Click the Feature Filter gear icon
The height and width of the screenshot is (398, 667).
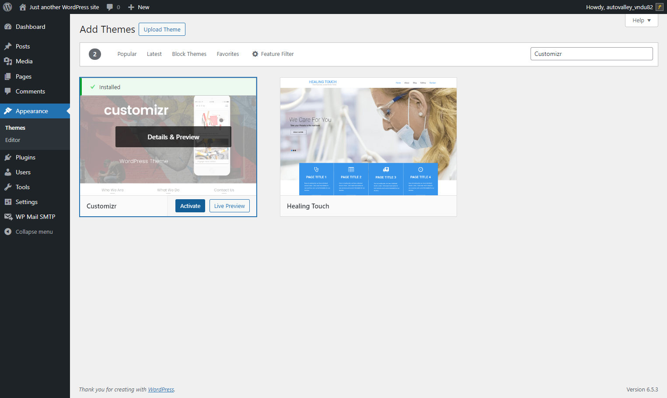pyautogui.click(x=255, y=54)
